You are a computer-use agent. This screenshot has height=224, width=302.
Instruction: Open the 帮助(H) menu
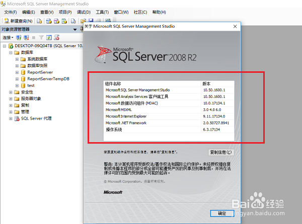click(159, 12)
